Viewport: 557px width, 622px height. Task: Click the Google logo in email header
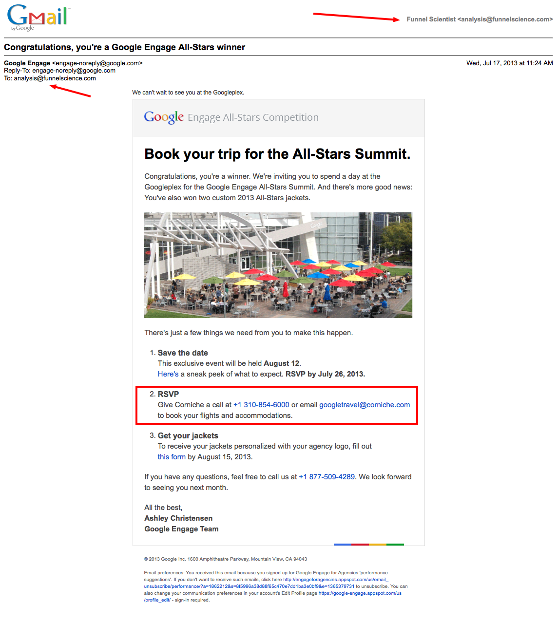(x=164, y=117)
